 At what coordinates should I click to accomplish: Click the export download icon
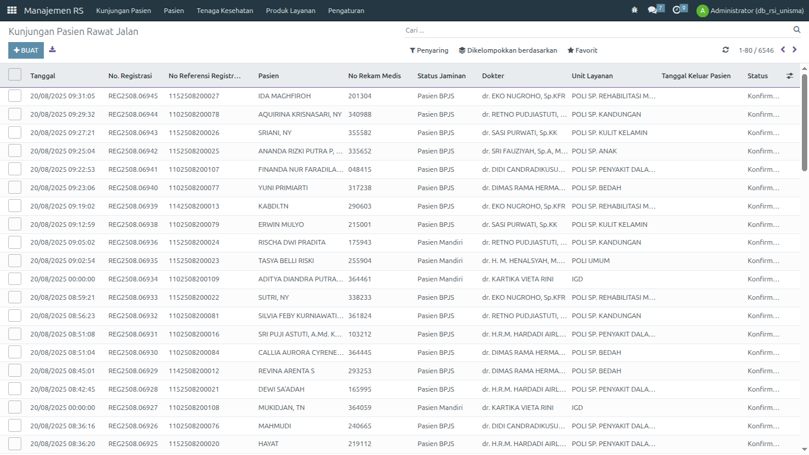click(53, 50)
